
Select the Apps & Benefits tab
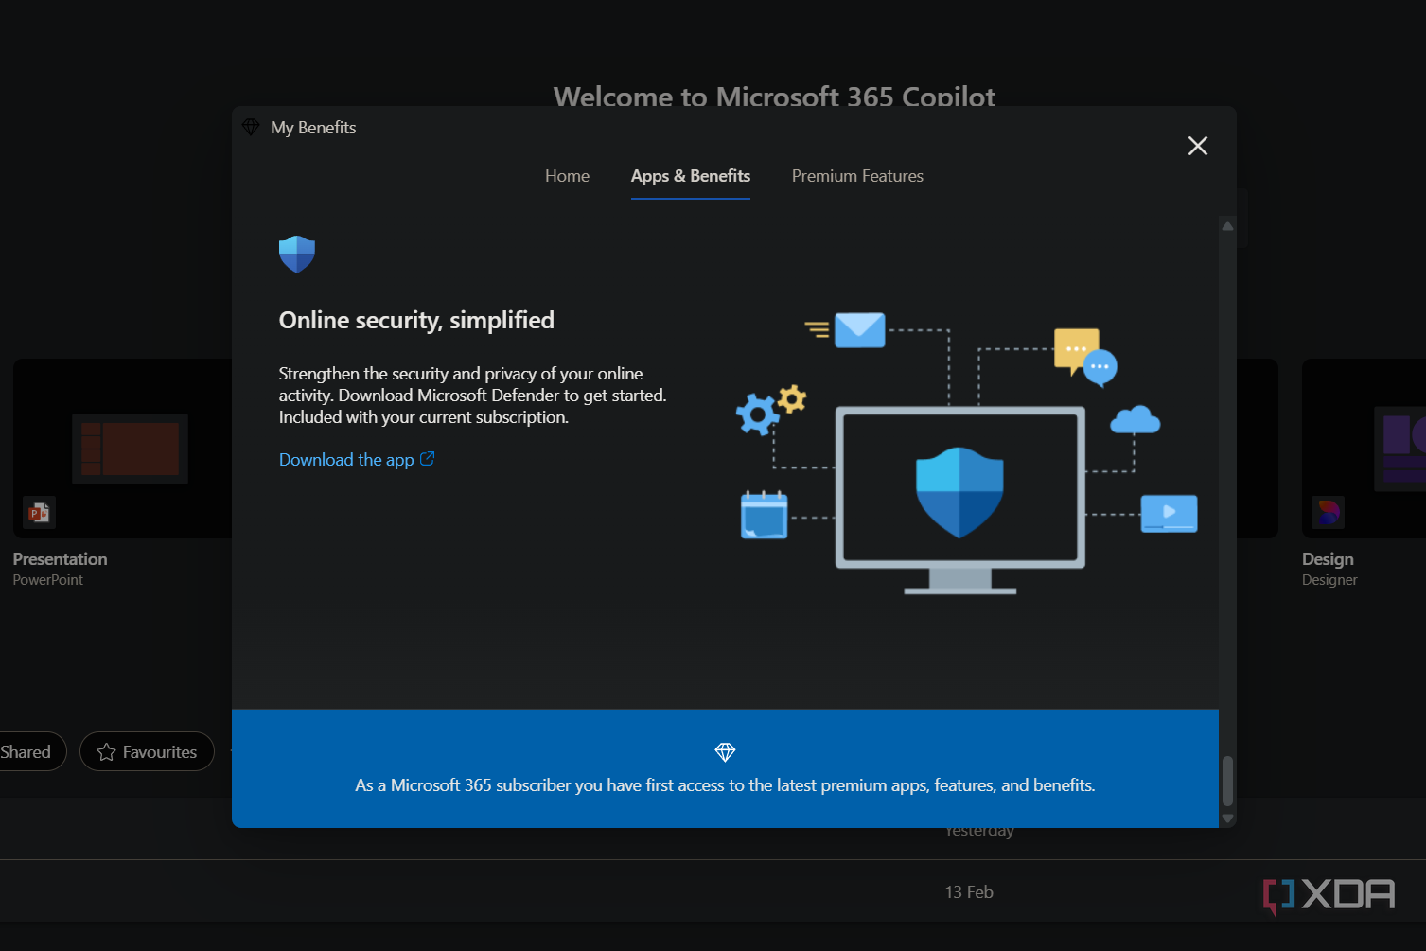coord(691,176)
